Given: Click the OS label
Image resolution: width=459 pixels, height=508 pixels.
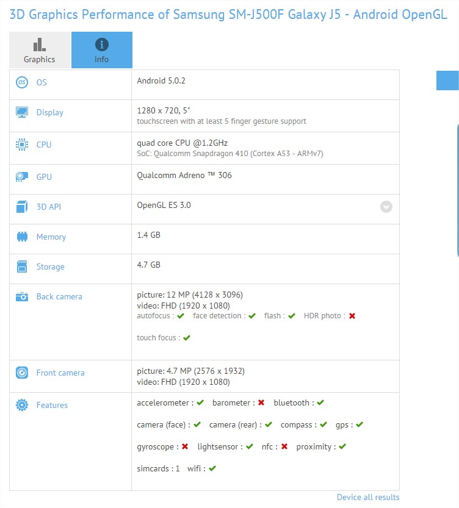Looking at the screenshot, I should pos(42,82).
